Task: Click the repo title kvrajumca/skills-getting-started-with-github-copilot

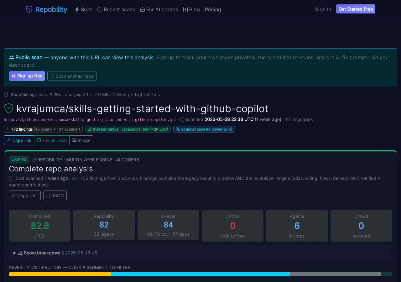Action: pos(142,108)
